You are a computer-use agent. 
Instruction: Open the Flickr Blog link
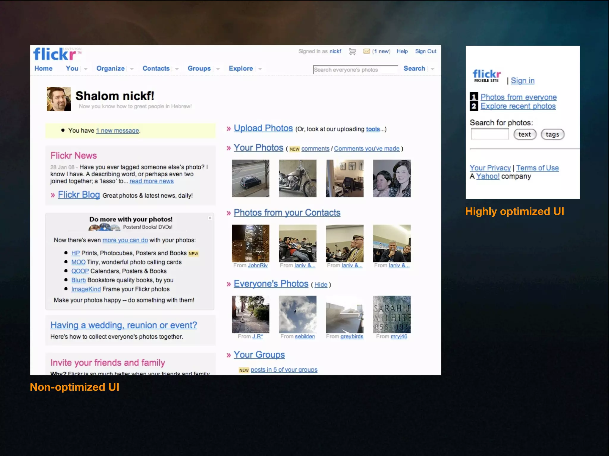79,195
